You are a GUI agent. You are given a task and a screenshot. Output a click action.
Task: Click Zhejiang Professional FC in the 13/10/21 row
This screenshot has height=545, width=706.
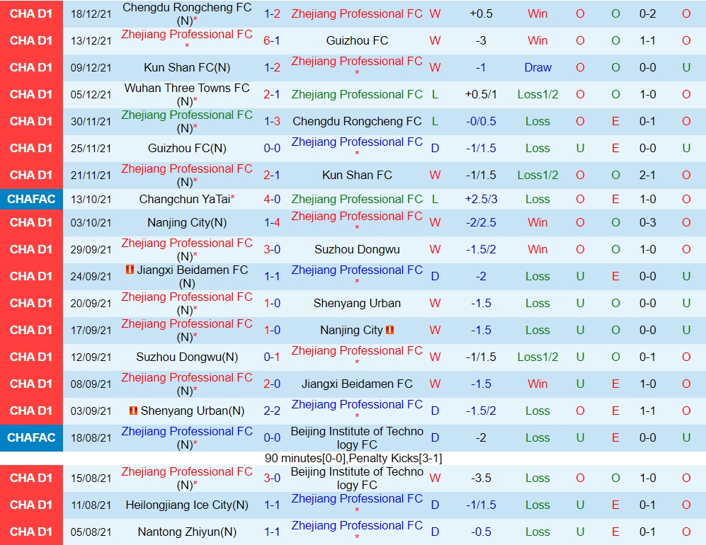tap(357, 199)
